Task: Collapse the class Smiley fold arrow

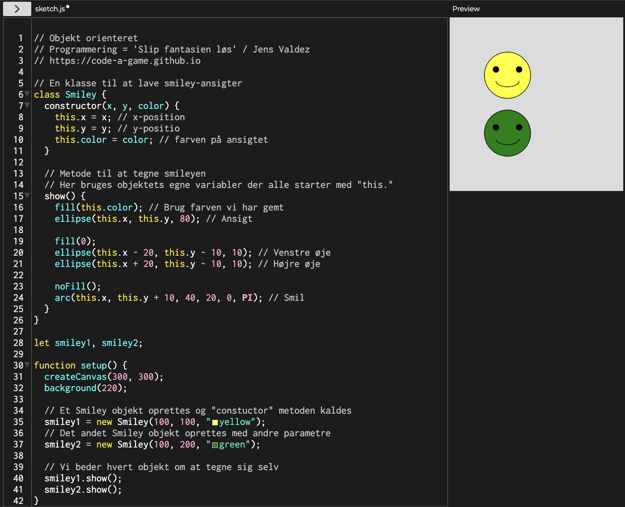Action: pyautogui.click(x=27, y=94)
